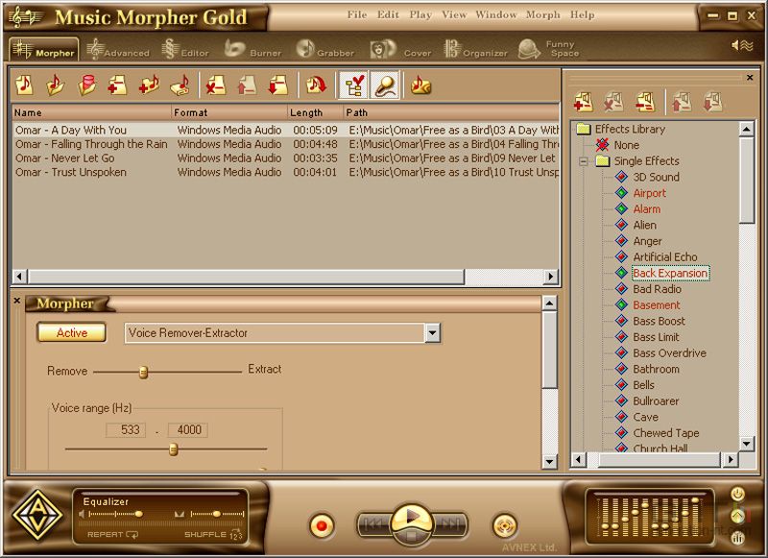Collapse the Single Effects folder

point(584,161)
